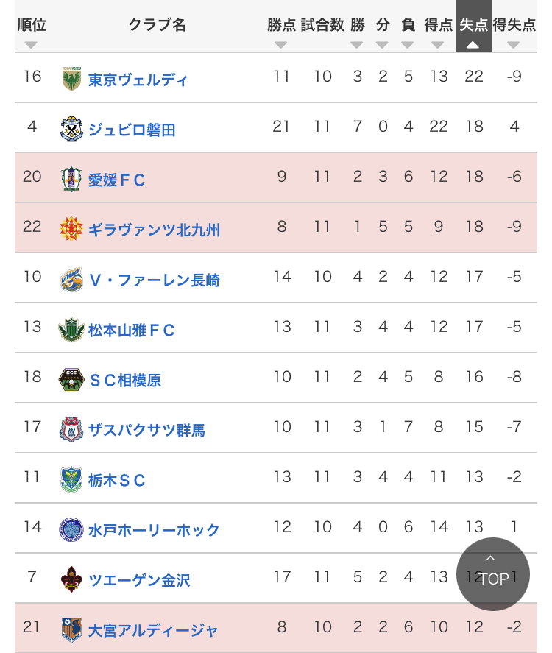
Task: Click the Matsumoto Yamaga FC crest icon
Action: coord(71,329)
